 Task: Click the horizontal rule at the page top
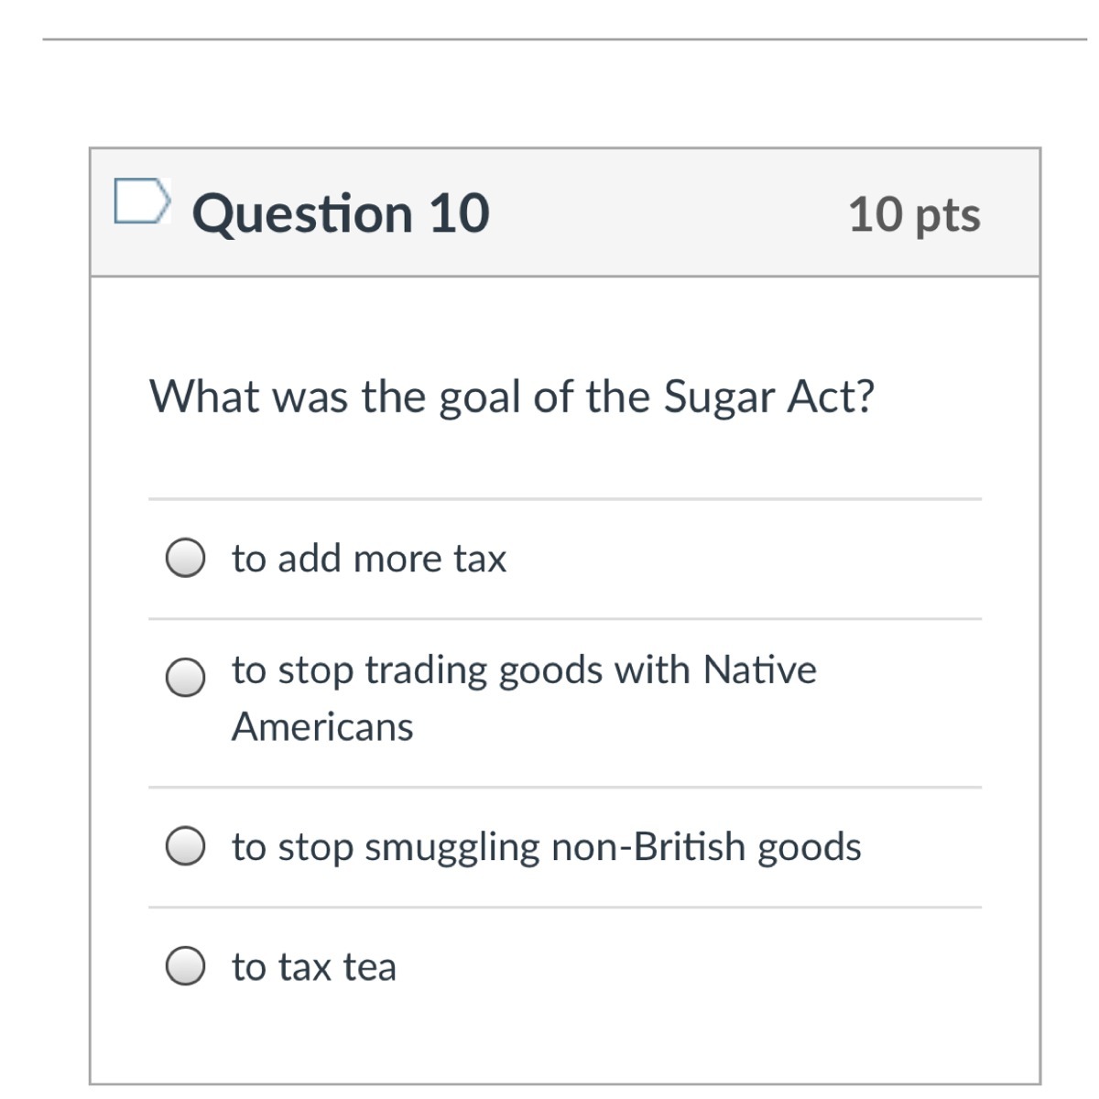[x=564, y=39]
